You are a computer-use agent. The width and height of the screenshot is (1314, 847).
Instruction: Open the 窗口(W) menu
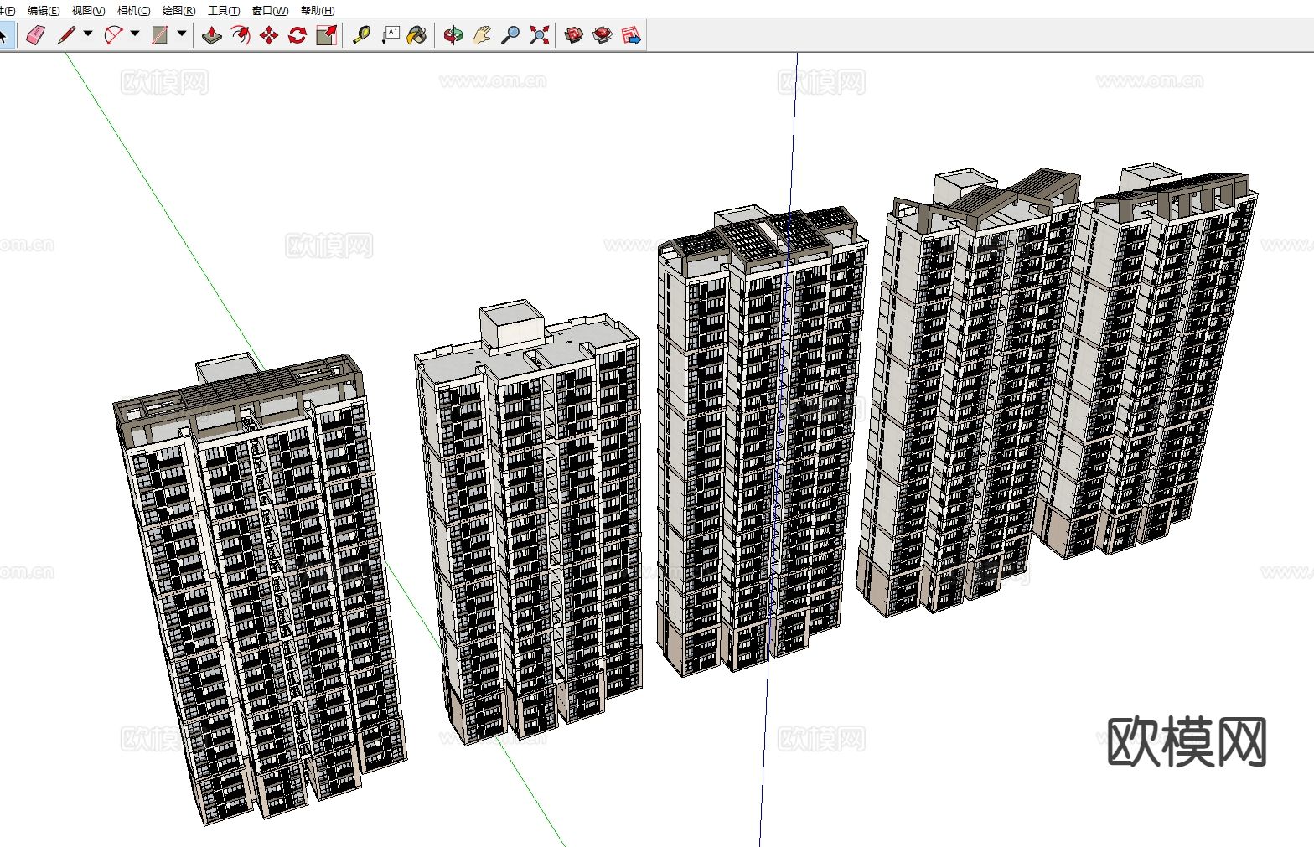point(270,11)
